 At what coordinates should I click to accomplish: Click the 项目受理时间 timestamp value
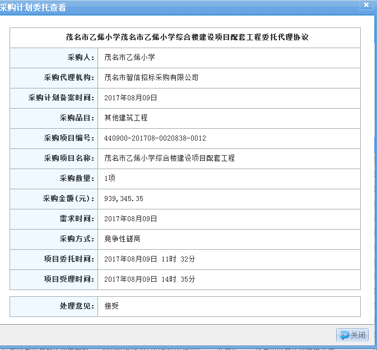(150, 279)
